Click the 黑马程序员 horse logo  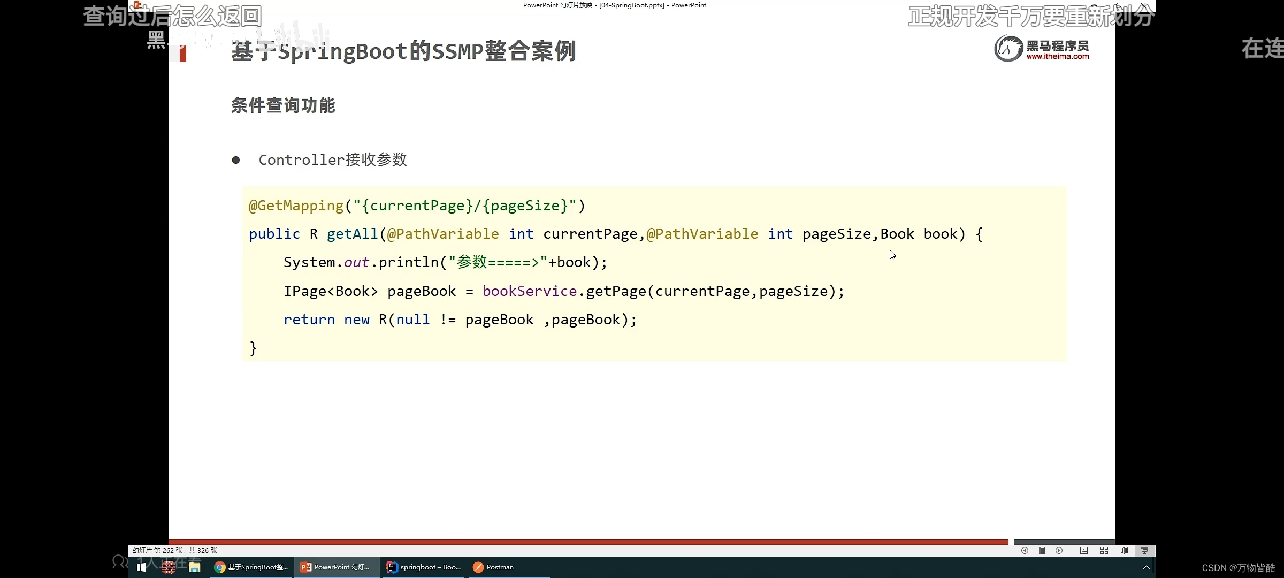pyautogui.click(x=1008, y=49)
